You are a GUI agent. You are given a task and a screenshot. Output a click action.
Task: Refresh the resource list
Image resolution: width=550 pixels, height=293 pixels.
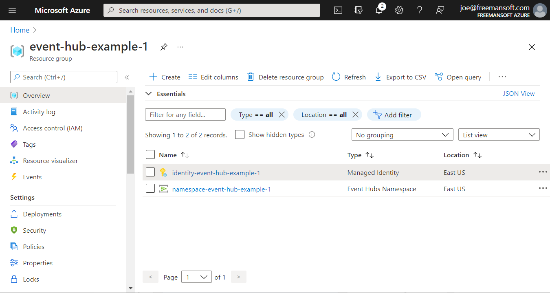click(348, 77)
